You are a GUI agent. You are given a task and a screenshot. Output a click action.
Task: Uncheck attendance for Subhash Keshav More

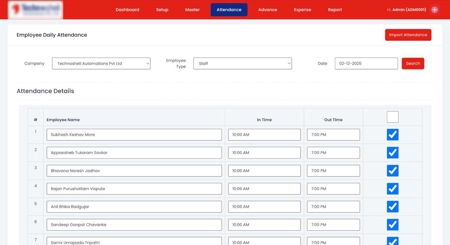tap(392, 134)
